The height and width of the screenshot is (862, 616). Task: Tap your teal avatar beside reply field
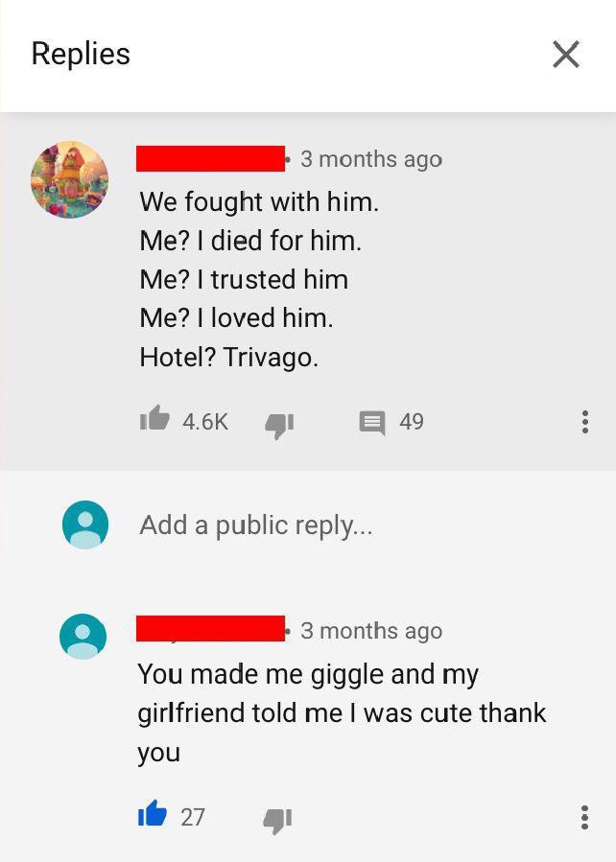coord(85,524)
